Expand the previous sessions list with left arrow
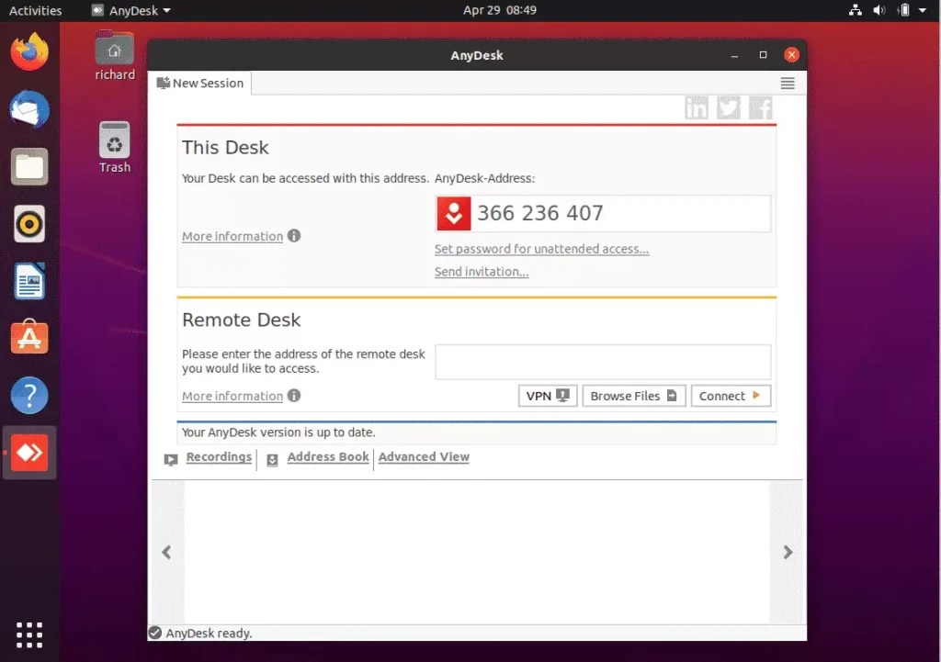The image size is (941, 662). pos(166,552)
